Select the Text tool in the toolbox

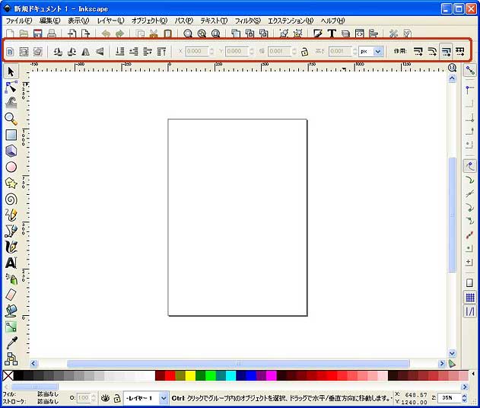pos(11,263)
